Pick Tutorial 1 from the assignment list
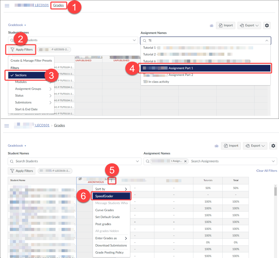 click(205, 48)
